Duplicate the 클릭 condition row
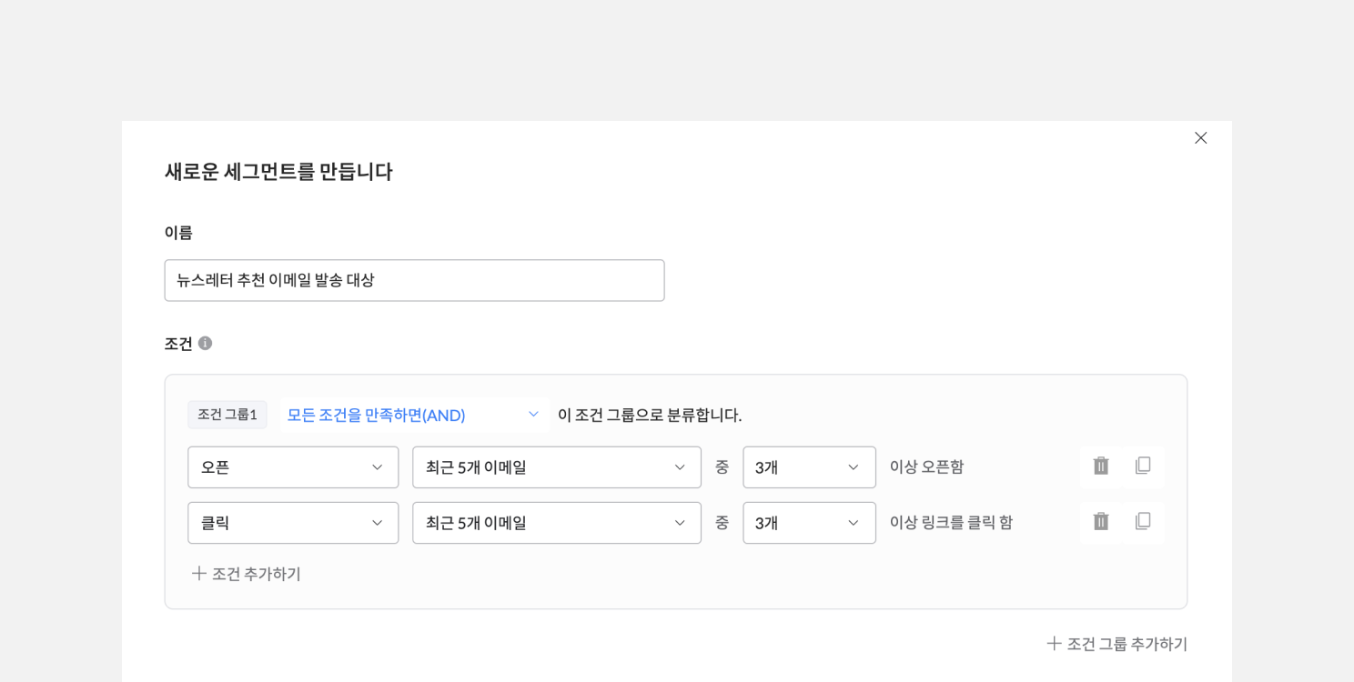The height and width of the screenshot is (682, 1354). pyautogui.click(x=1143, y=522)
